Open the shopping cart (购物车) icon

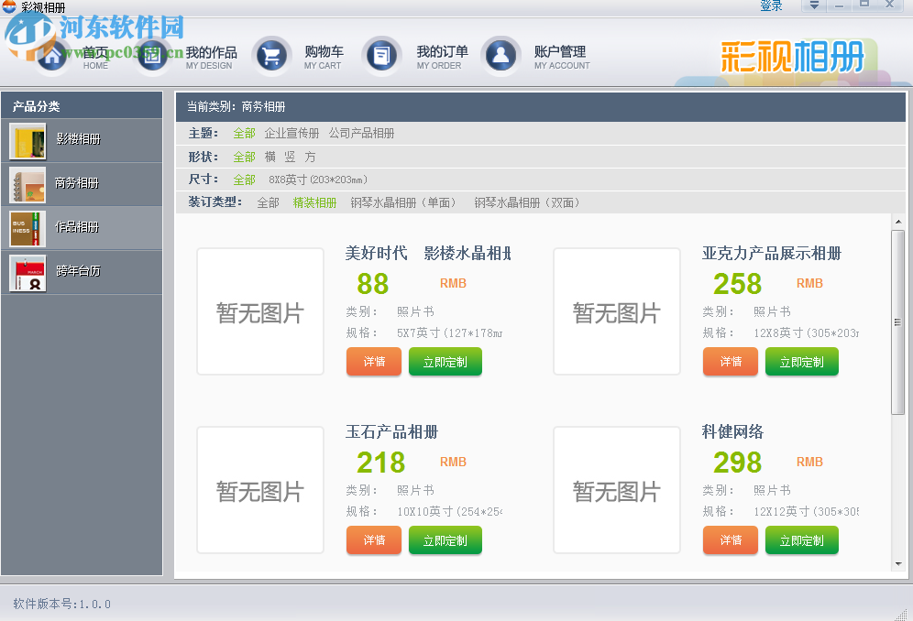coord(270,54)
